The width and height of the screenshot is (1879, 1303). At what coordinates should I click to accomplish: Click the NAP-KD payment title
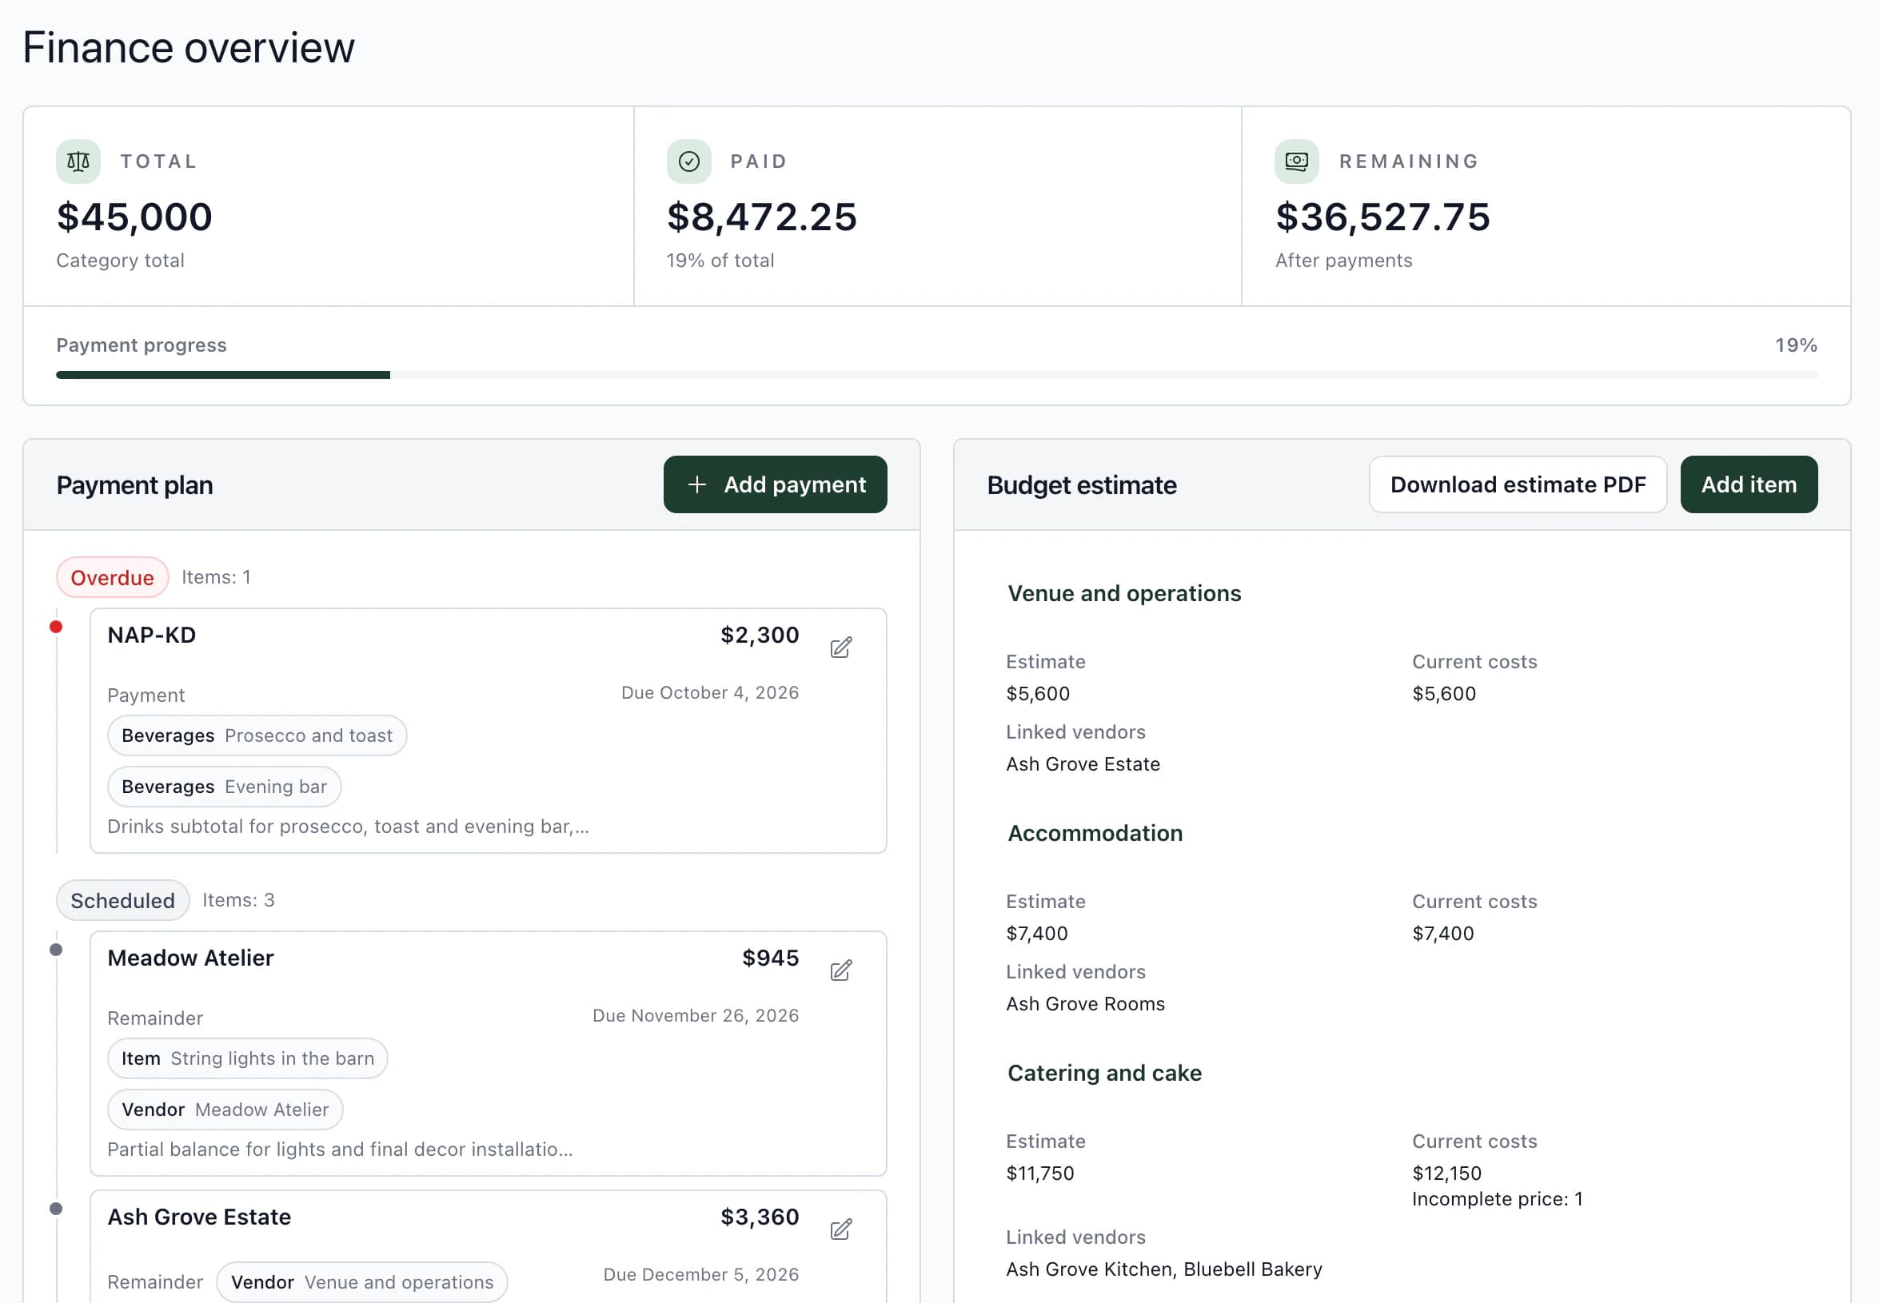pos(152,636)
